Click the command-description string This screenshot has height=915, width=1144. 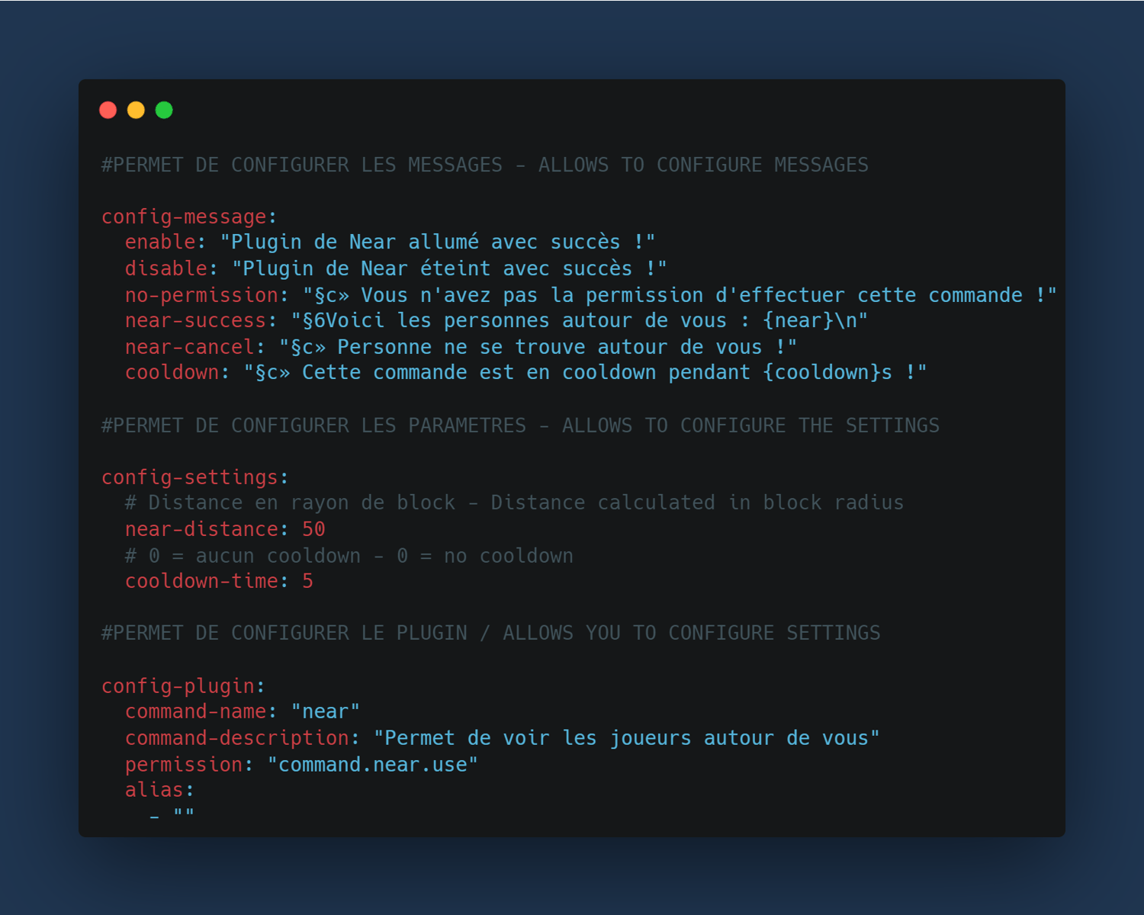pos(627,738)
